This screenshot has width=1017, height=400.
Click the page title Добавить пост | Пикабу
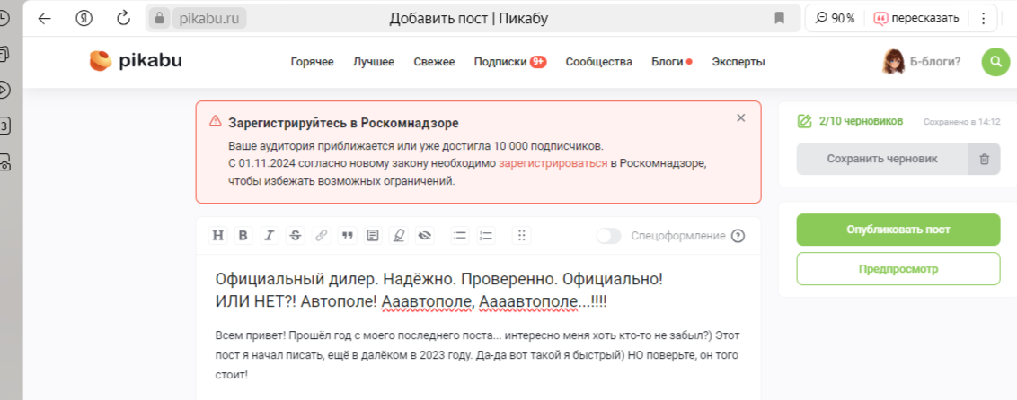[469, 18]
